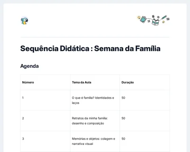
Task: Click duration 50 for lesson one
Action: coord(123,98)
